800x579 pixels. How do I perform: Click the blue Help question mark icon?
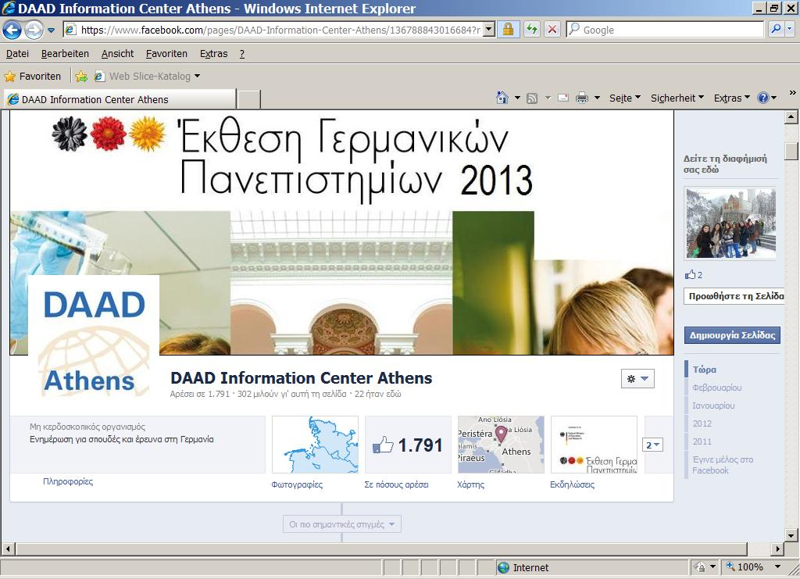(x=762, y=98)
